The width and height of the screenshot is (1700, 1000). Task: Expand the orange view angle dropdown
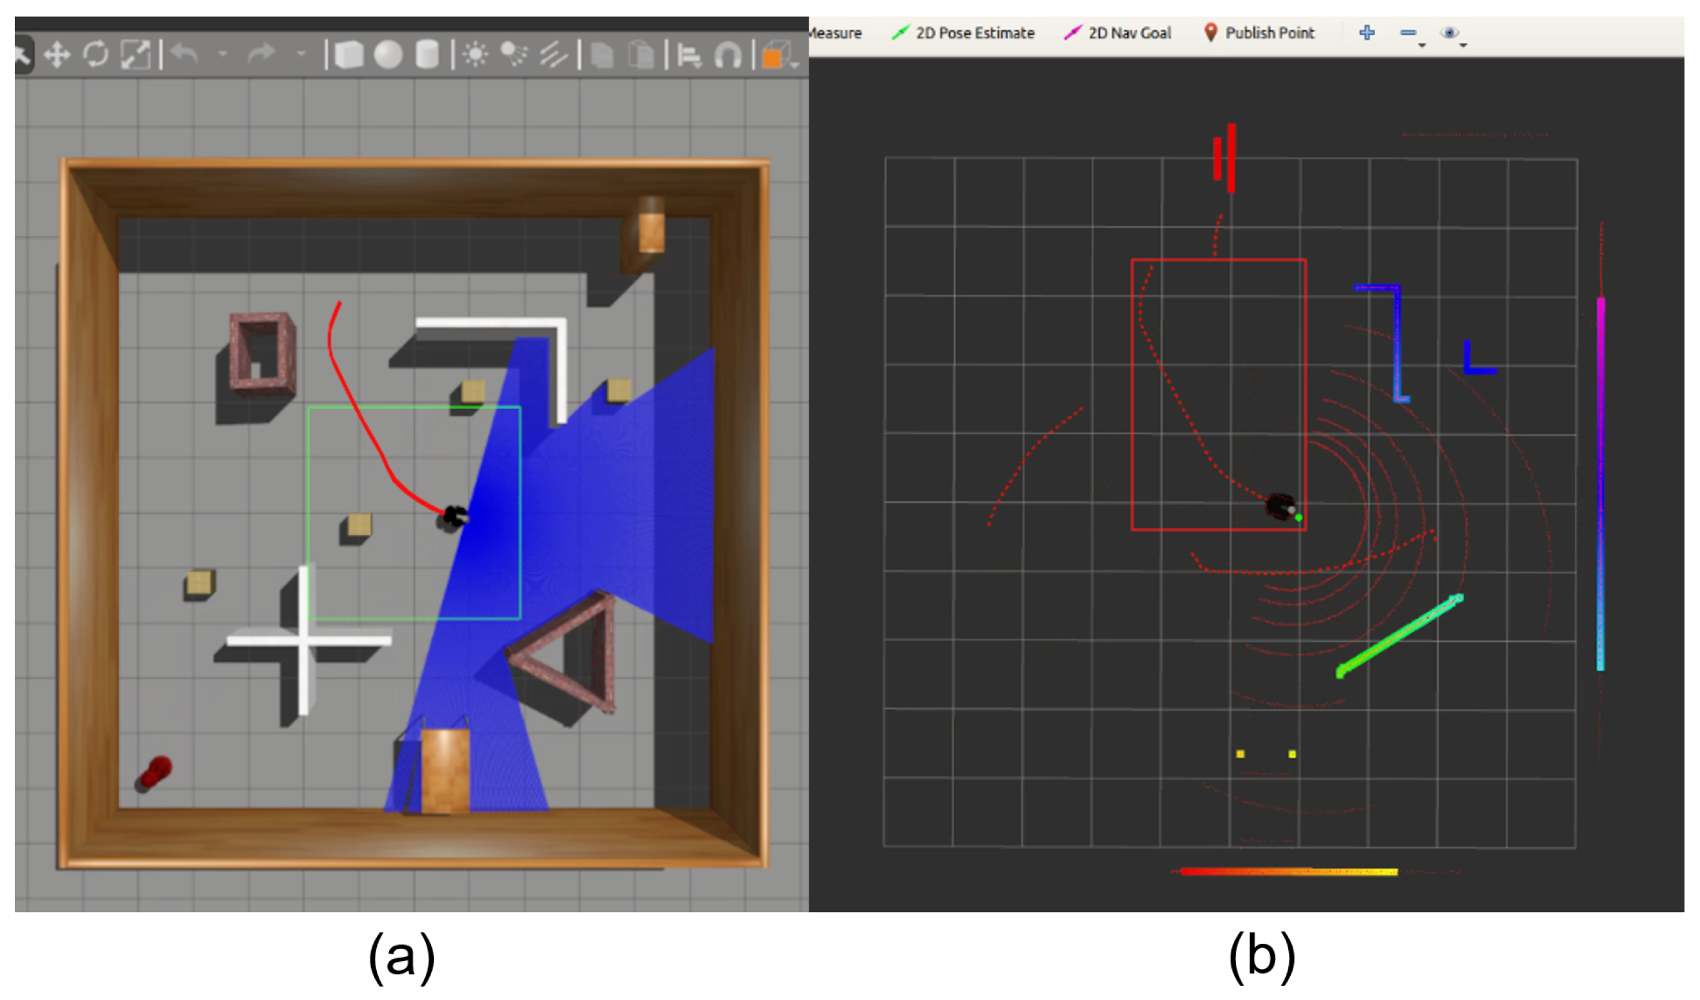pyautogui.click(x=795, y=64)
